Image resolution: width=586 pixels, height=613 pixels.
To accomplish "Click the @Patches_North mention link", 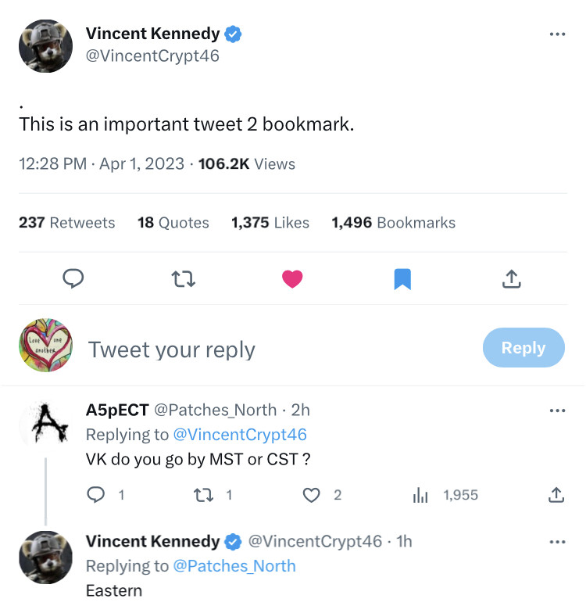I will (x=234, y=565).
